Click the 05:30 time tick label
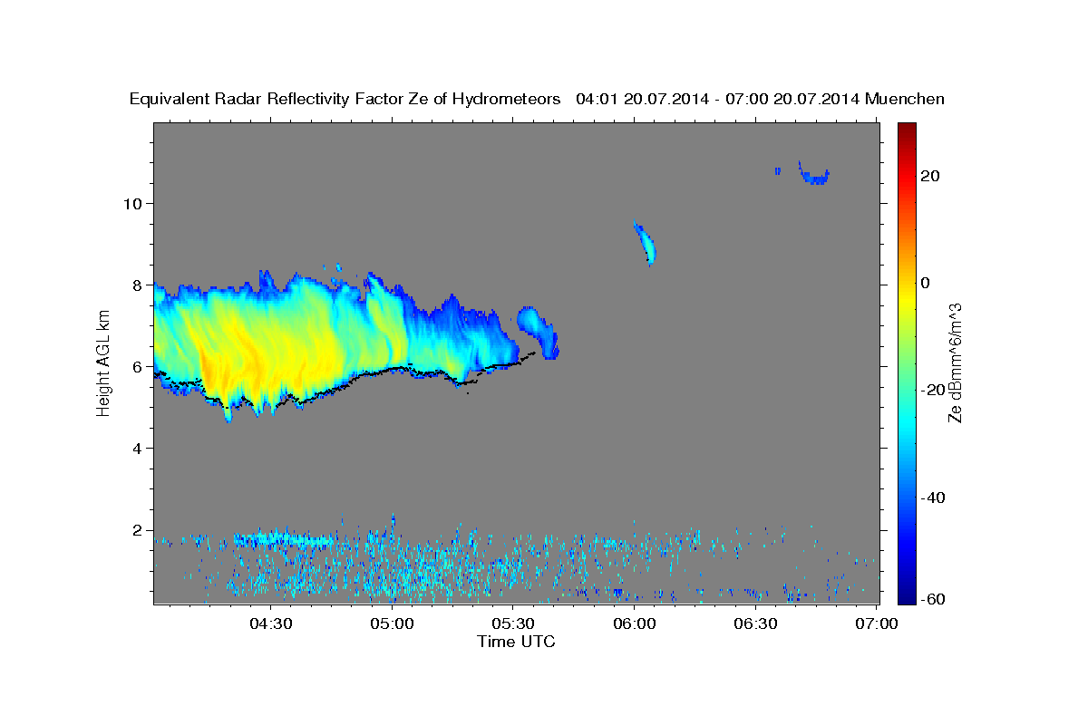1088x725 pixels. pos(513,623)
